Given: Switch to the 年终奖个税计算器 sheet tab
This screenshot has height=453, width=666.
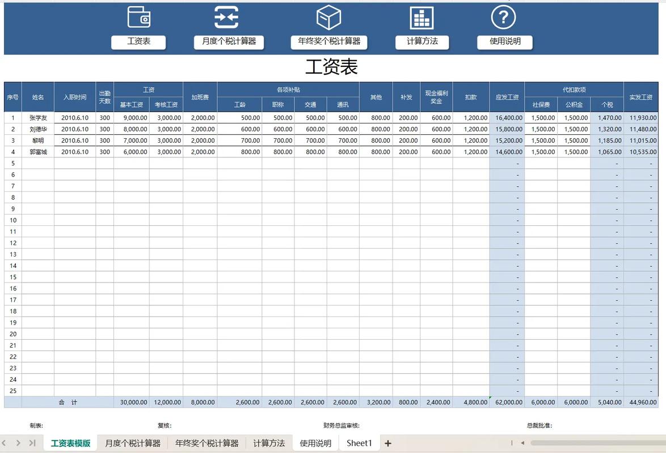Looking at the screenshot, I should pyautogui.click(x=207, y=443).
